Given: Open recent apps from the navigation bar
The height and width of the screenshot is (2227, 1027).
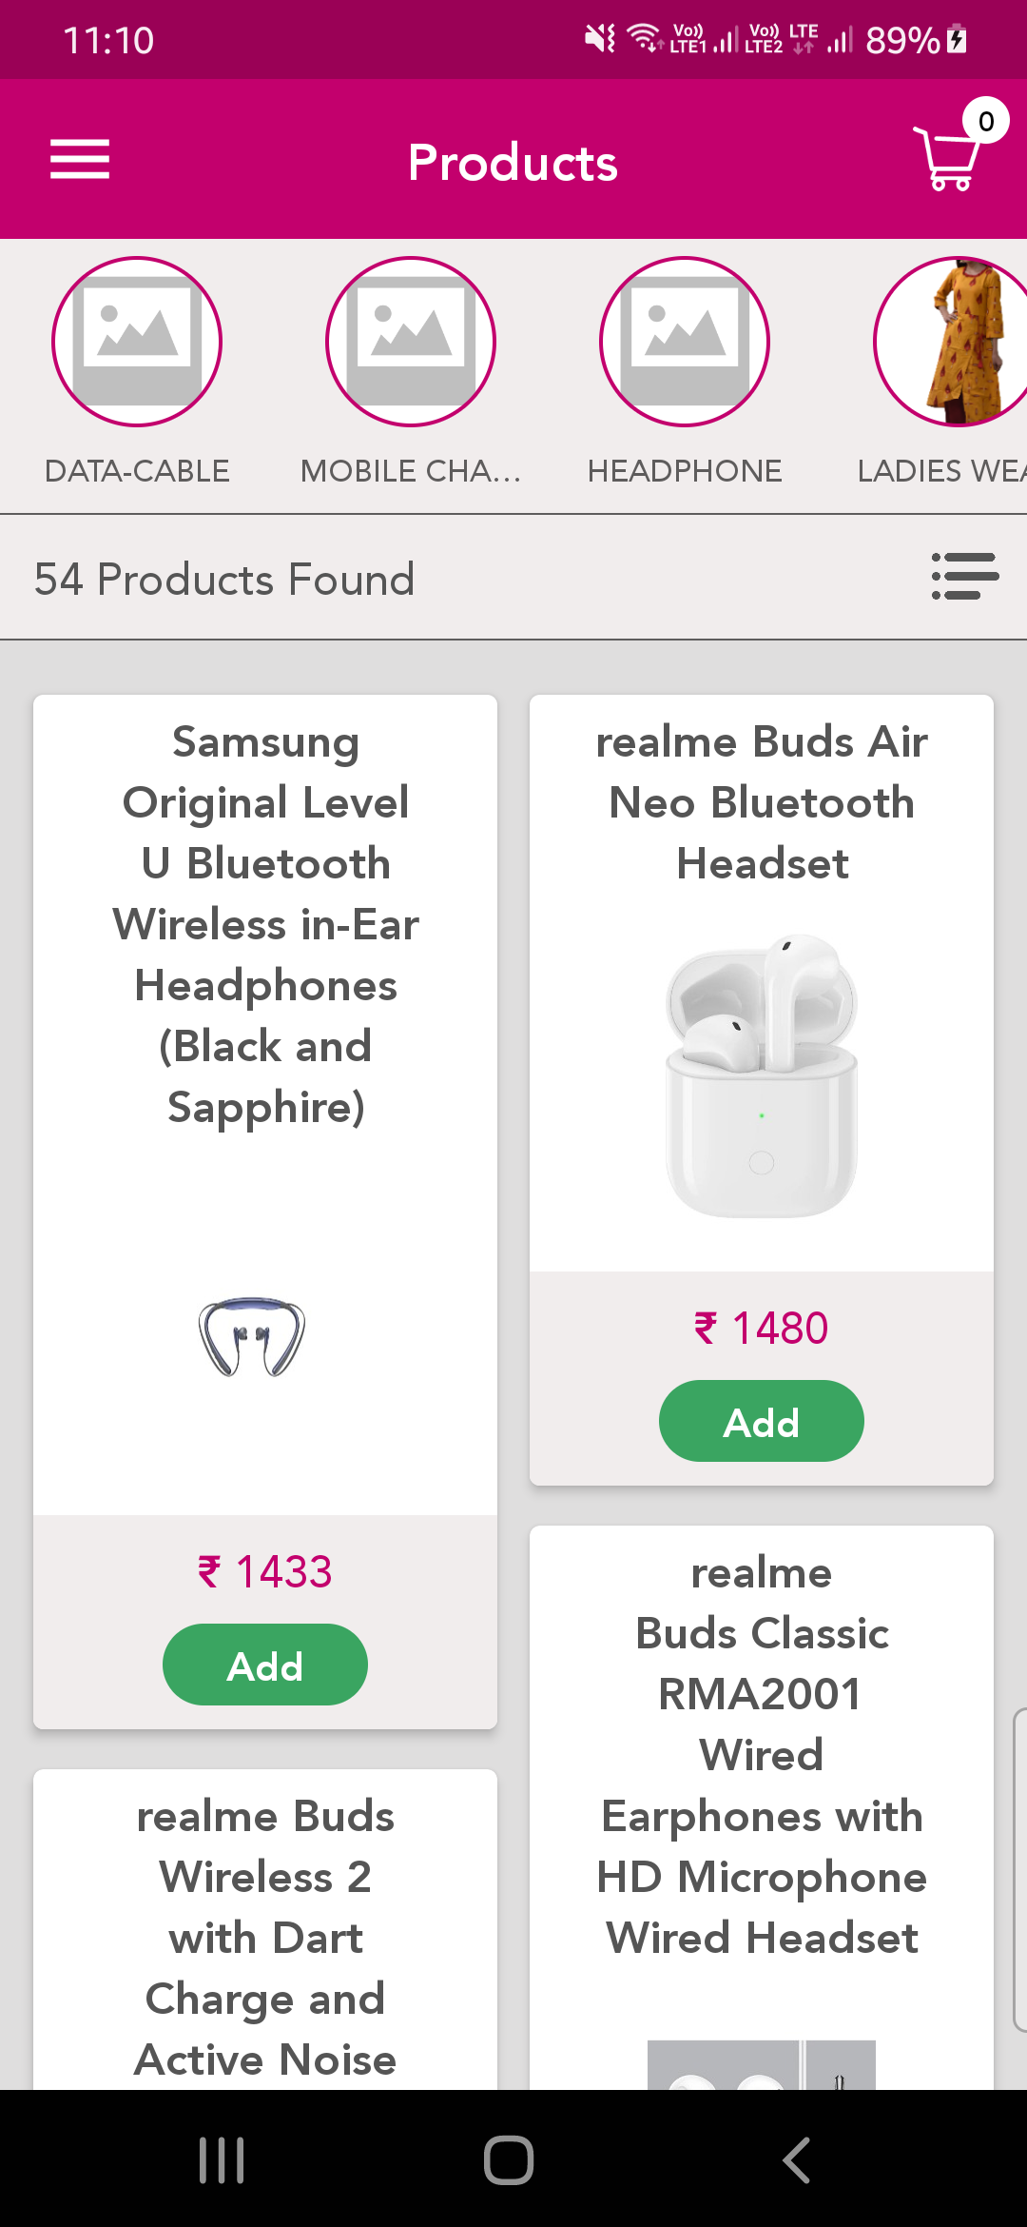Looking at the screenshot, I should (222, 2159).
